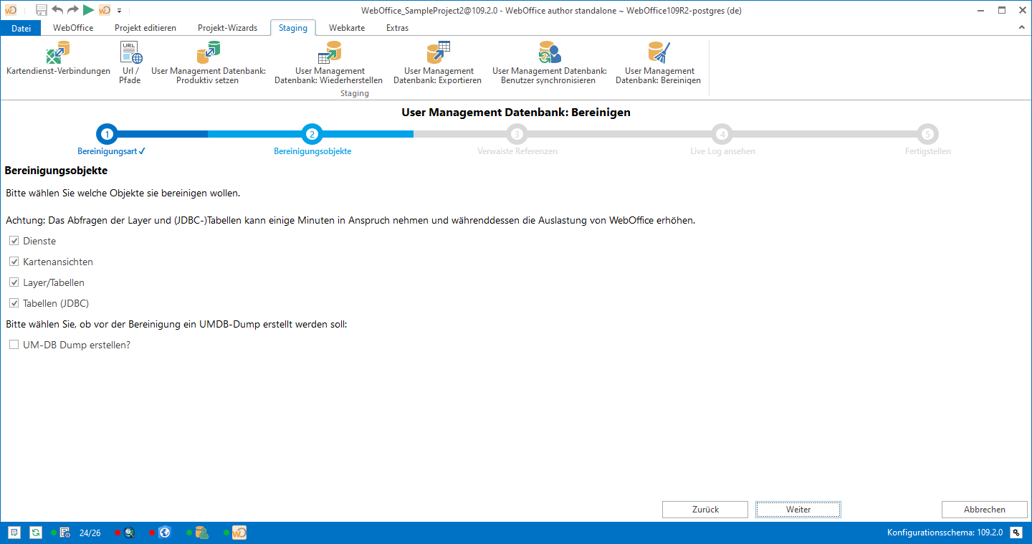Viewport: 1032px width, 544px height.
Task: Open User Management Datenbank: Benutzer synchronisieren
Action: 549,62
